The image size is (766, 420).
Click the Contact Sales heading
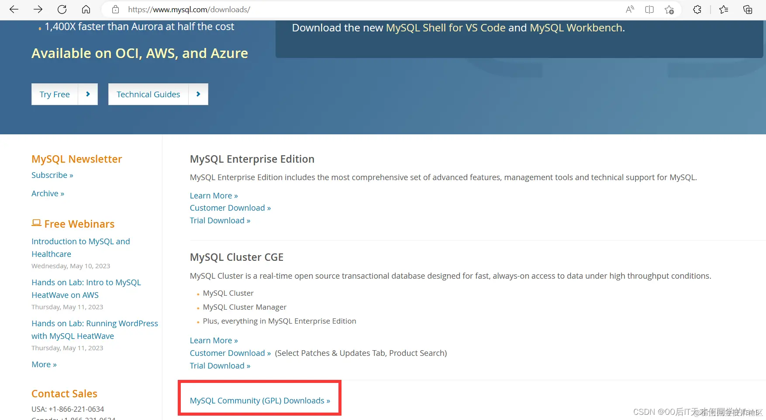point(64,393)
